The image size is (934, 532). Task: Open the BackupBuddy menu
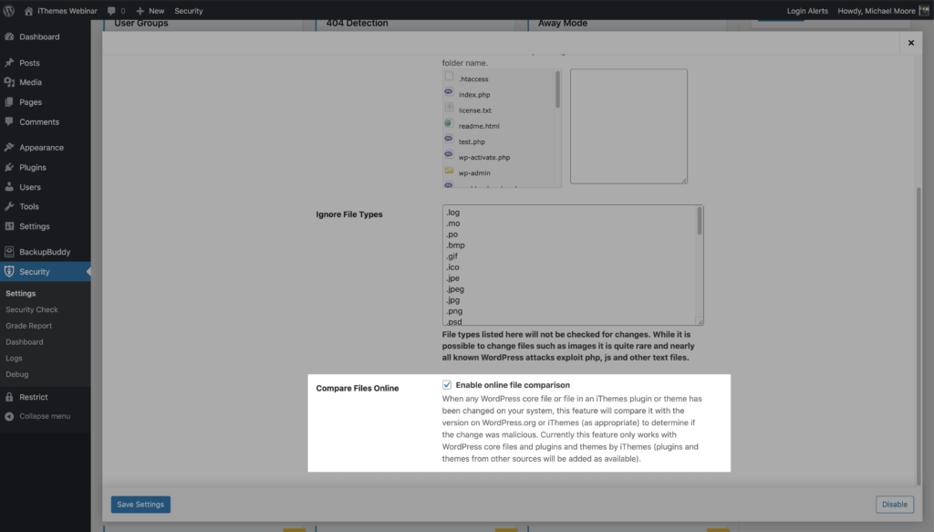[46, 252]
